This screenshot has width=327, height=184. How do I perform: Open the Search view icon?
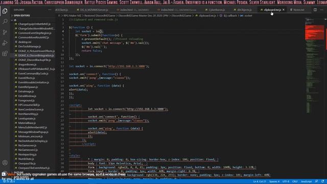(5, 21)
